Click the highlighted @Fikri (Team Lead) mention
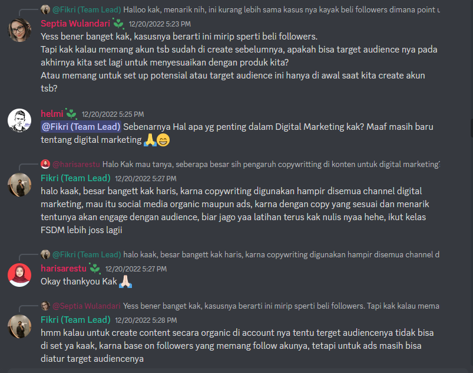The height and width of the screenshot is (373, 473). [x=81, y=127]
